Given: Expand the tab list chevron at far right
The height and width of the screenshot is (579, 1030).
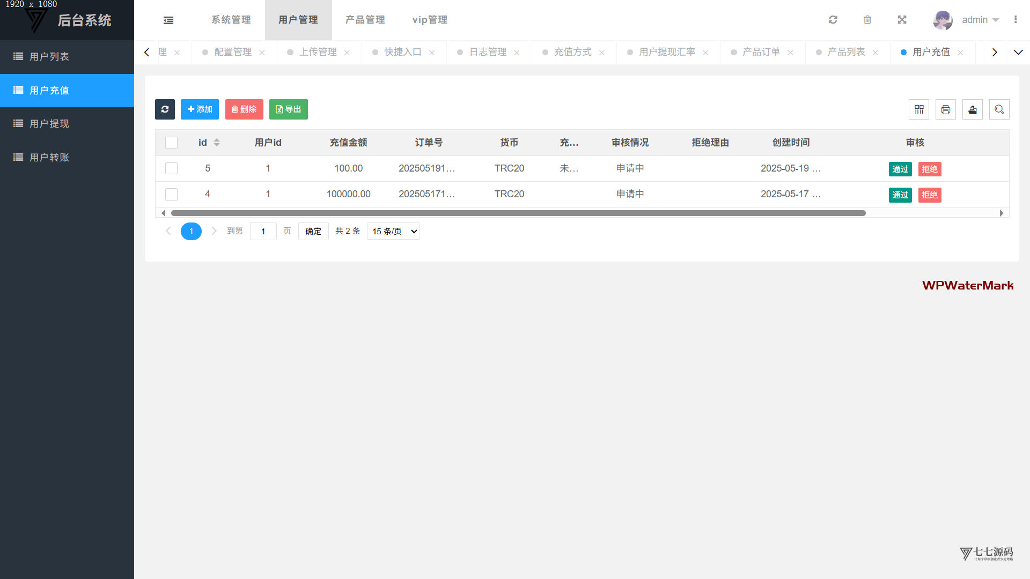Looking at the screenshot, I should (x=1018, y=52).
